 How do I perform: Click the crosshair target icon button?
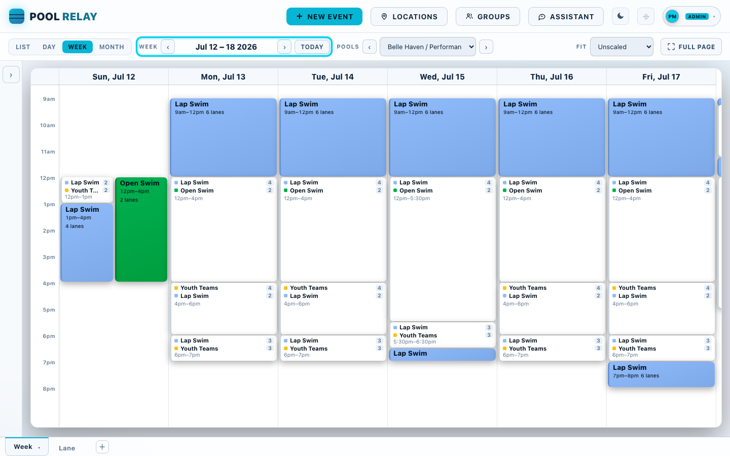(x=646, y=16)
